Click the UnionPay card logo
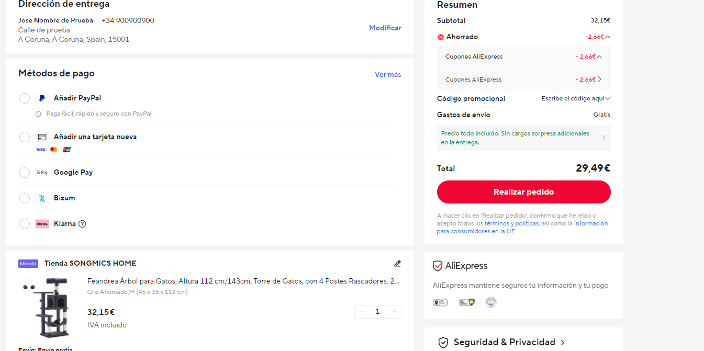This screenshot has height=351, width=704. pyautogui.click(x=66, y=150)
